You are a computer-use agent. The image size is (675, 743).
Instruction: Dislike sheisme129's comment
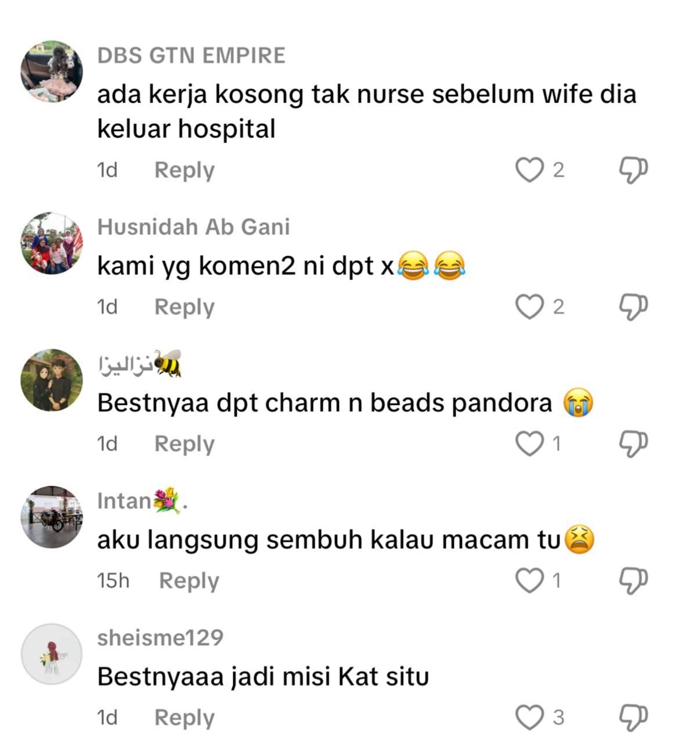[633, 718]
